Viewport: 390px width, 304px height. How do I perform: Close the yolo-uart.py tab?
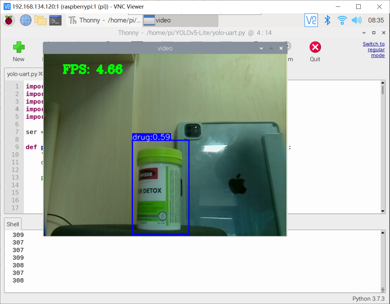pos(41,74)
